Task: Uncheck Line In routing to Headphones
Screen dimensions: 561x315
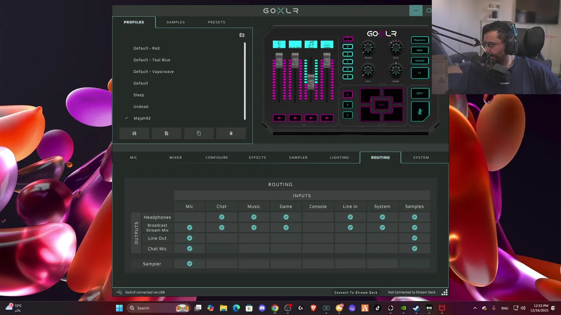Action: (350, 217)
